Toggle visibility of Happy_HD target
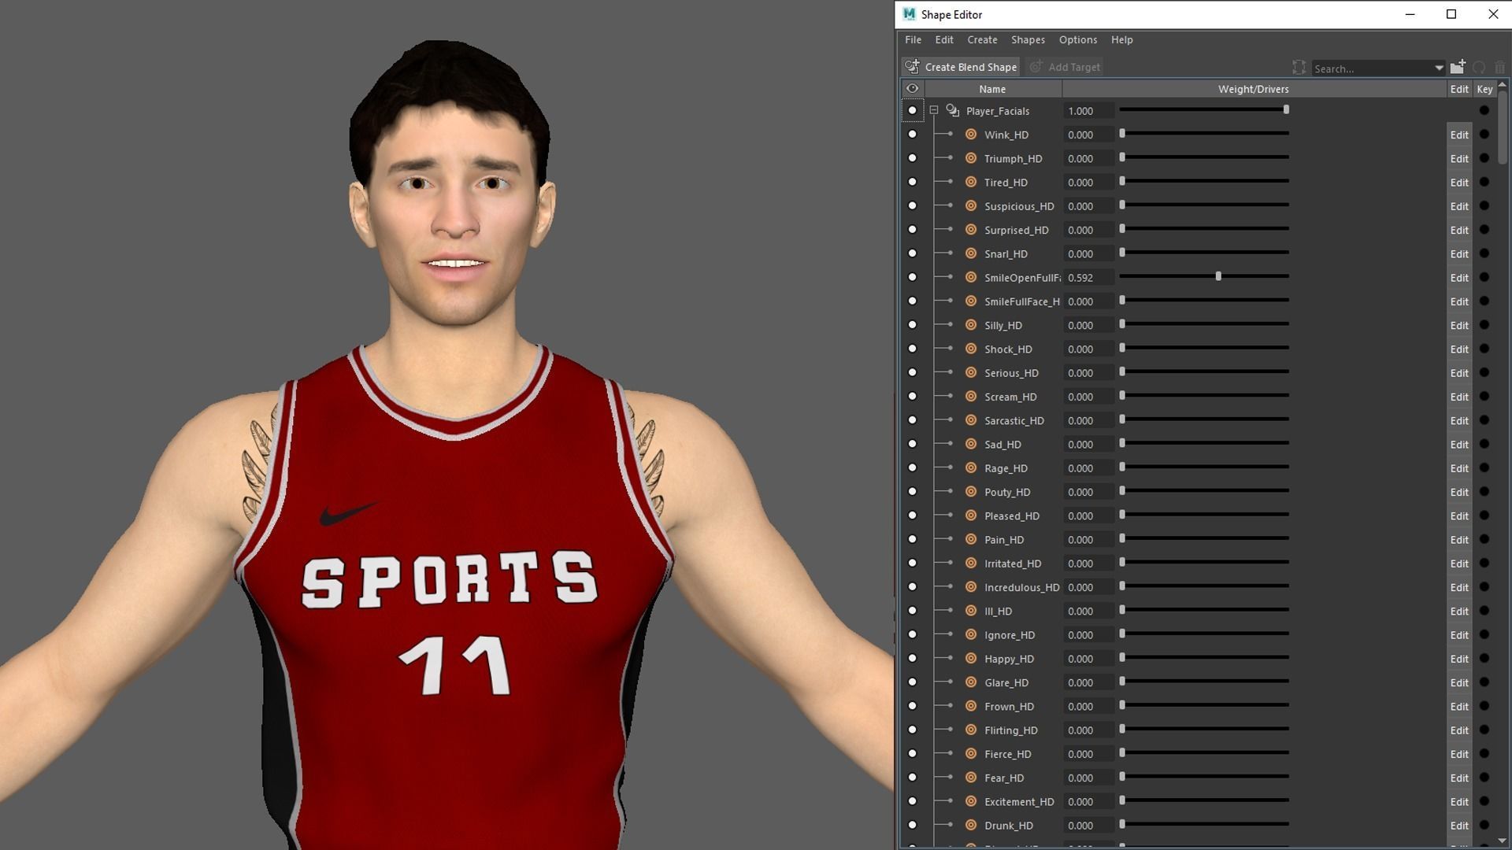The image size is (1512, 850). (x=912, y=658)
